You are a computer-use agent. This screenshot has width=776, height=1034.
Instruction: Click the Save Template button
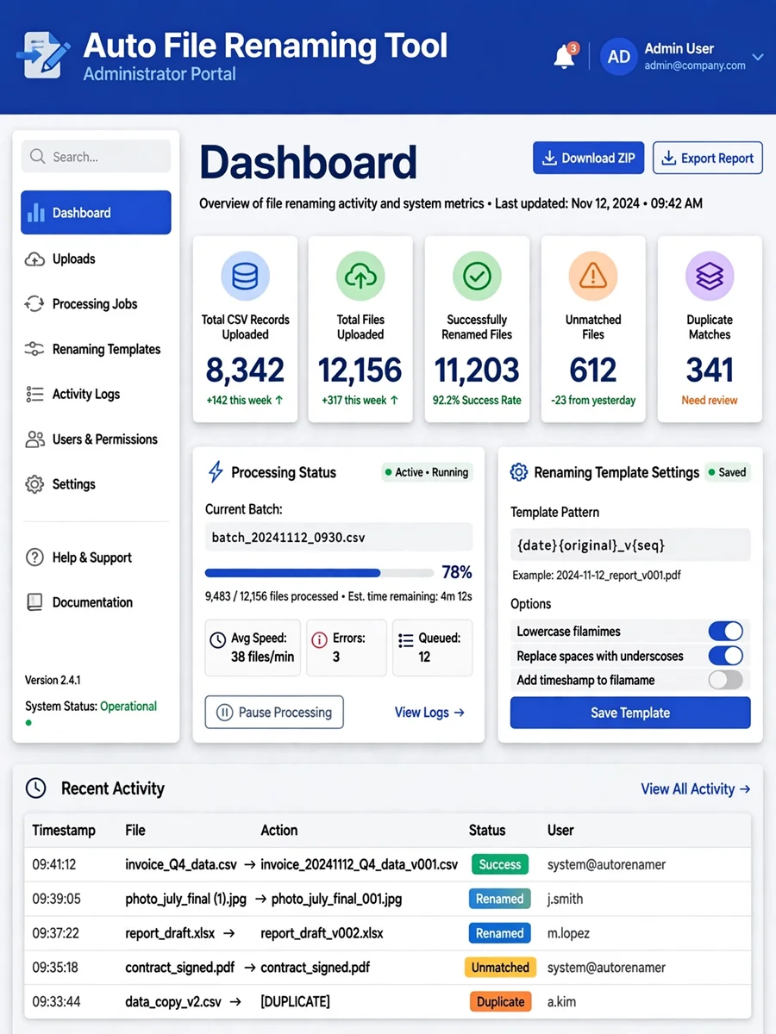(x=630, y=713)
